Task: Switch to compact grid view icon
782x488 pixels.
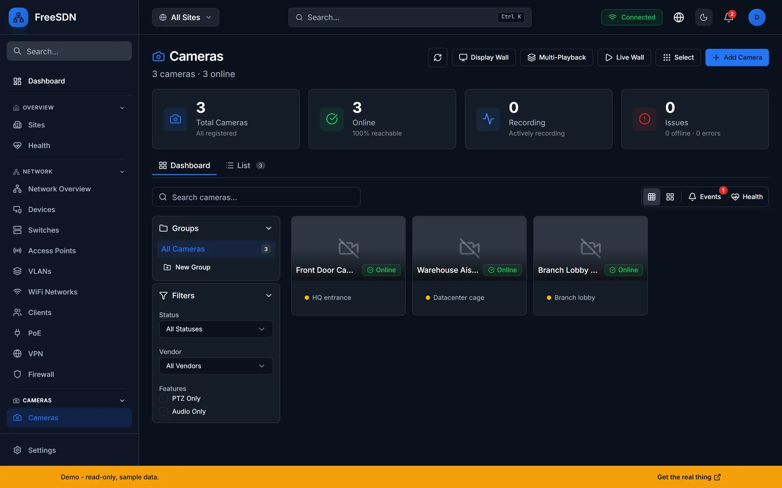Action: tap(652, 197)
